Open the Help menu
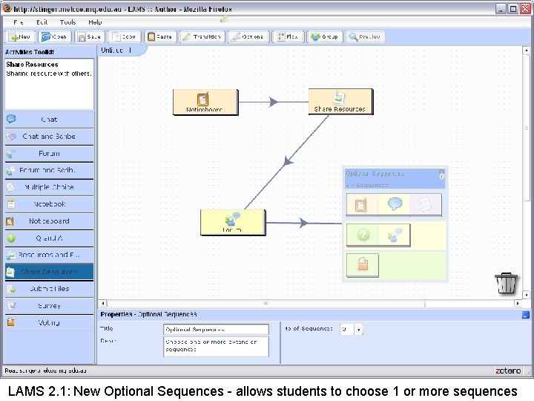Screen dimensions: 534x401 (x=95, y=22)
